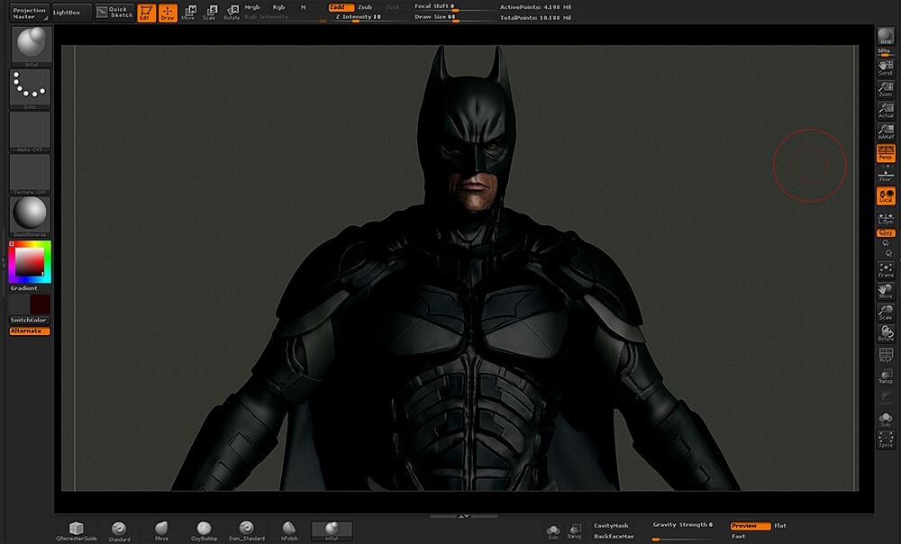Toggle the Persp perspective icon
This screenshot has width=901, height=544.
point(886,153)
